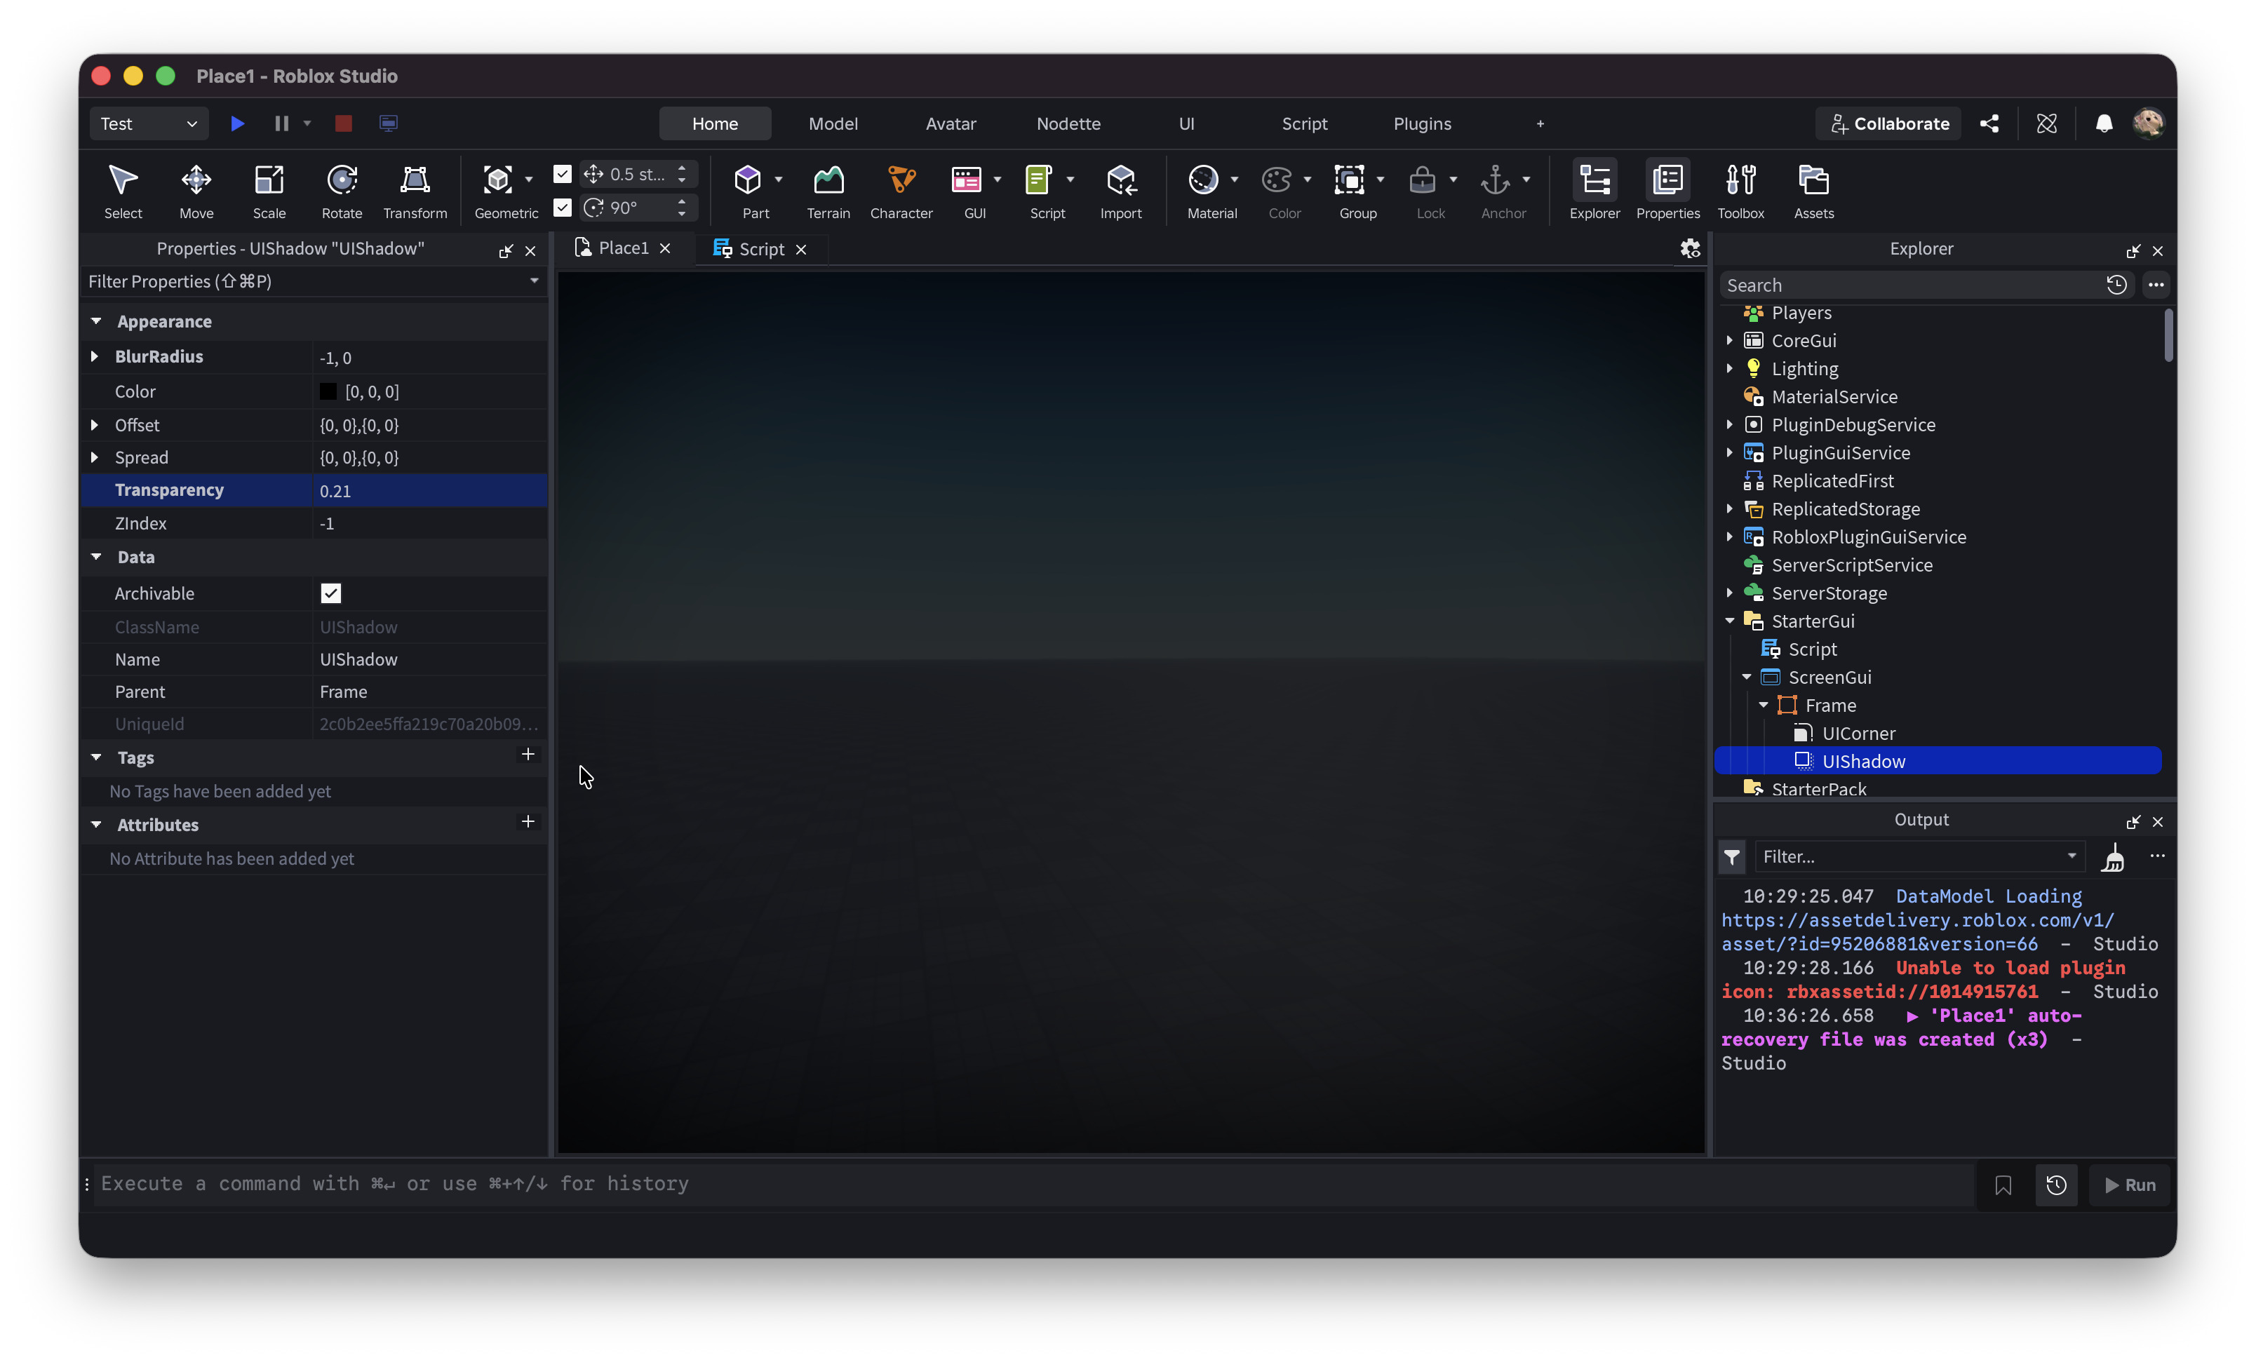Open viewport settings gear icon
Viewport: 2256px width, 1362px height.
[x=1689, y=249]
